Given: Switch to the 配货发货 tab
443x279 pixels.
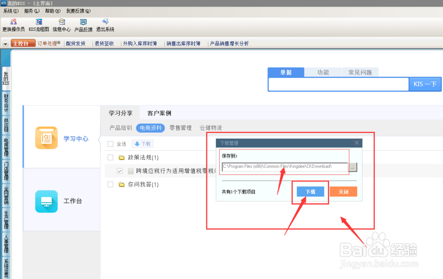Looking at the screenshot, I should coord(76,43).
